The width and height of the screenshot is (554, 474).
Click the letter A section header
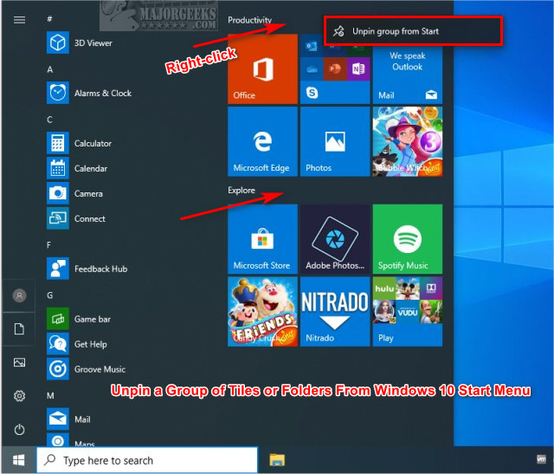click(x=50, y=69)
